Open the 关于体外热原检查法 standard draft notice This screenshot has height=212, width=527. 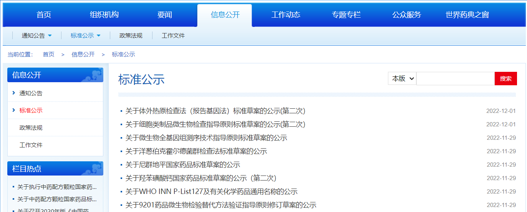pyautogui.click(x=215, y=111)
